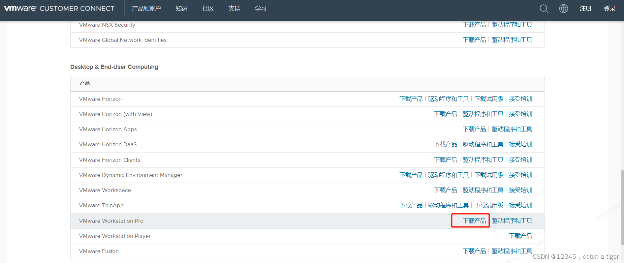The width and height of the screenshot is (624, 263).
Task: Click 接受培训 for Horizon (with View)
Action: pyautogui.click(x=521, y=114)
